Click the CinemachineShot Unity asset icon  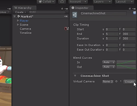75,15
